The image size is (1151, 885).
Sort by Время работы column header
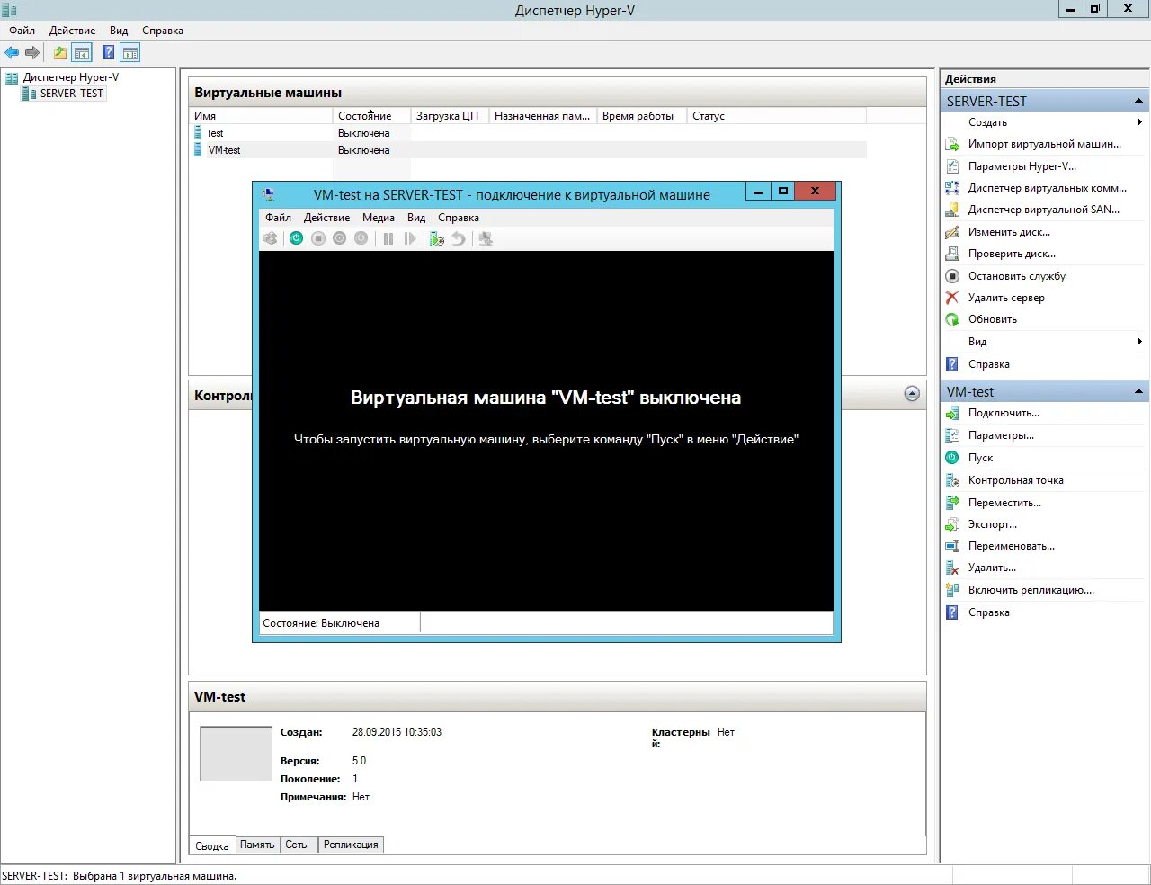coord(642,116)
